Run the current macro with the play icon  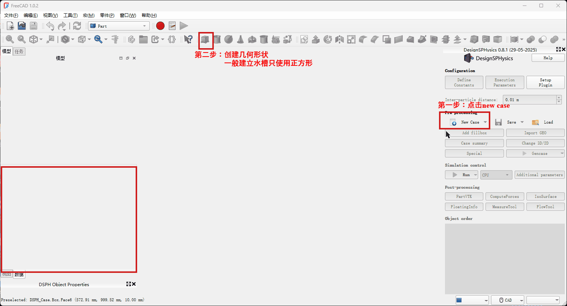click(184, 26)
